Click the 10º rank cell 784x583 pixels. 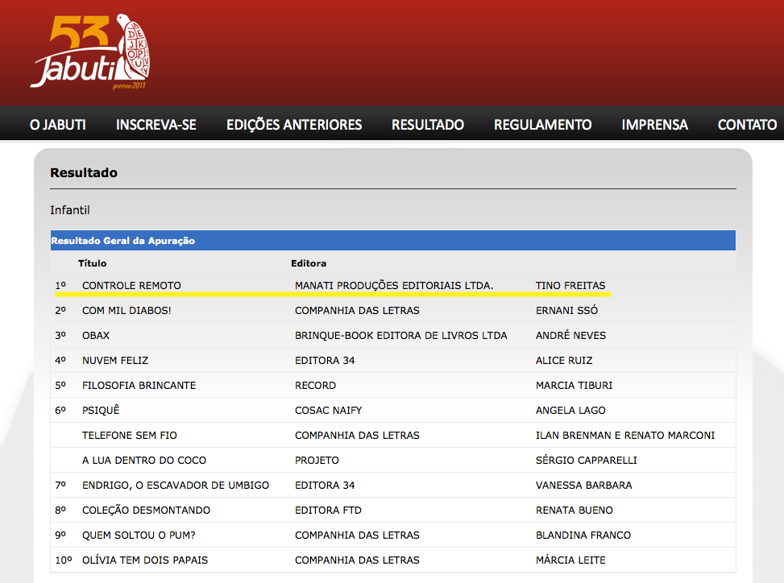[64, 560]
